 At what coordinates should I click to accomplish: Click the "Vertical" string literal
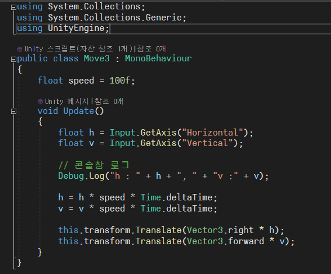[207, 143]
